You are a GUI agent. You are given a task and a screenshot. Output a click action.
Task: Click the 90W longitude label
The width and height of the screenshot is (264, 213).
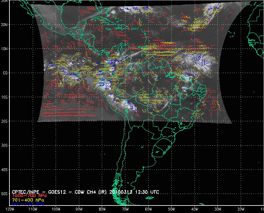tap(79, 209)
